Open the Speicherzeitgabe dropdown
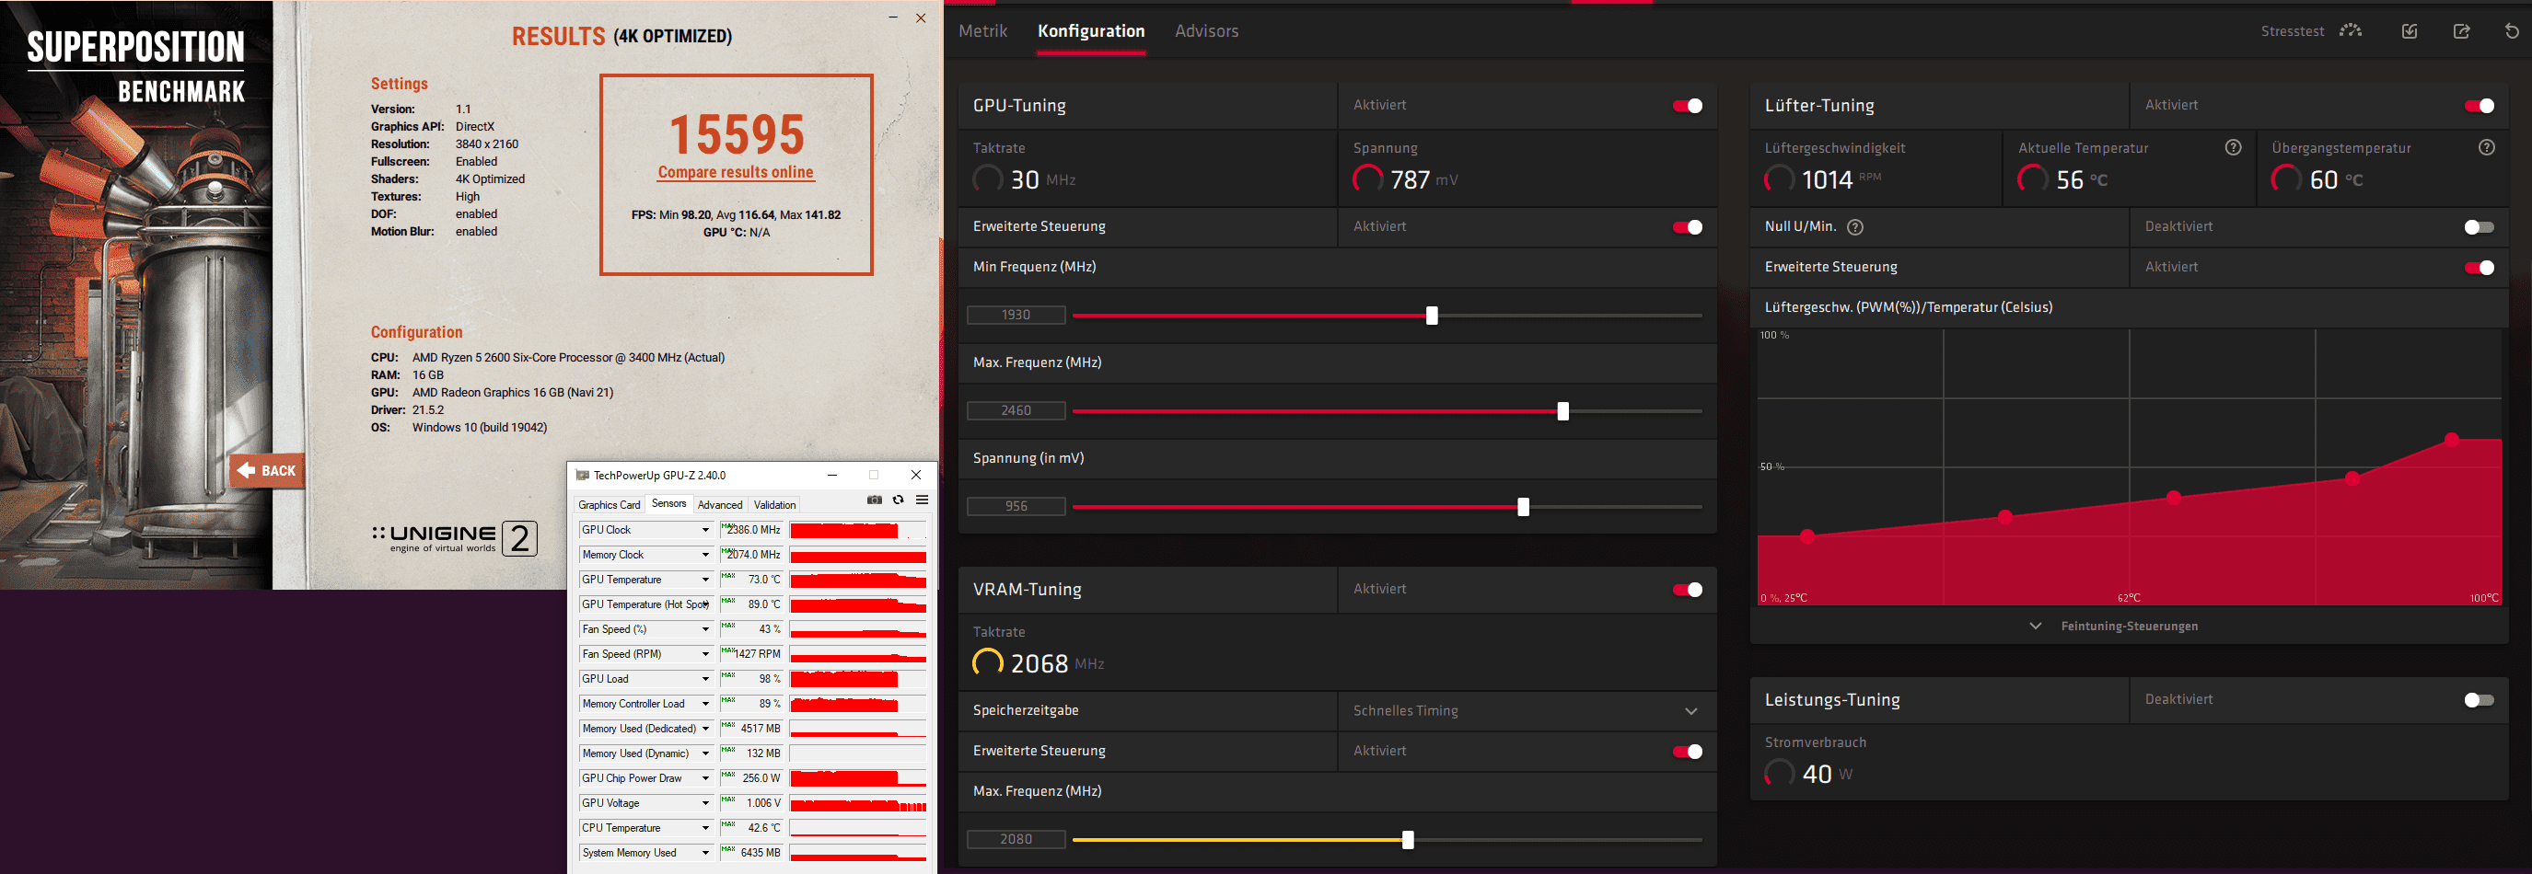 pyautogui.click(x=1527, y=711)
